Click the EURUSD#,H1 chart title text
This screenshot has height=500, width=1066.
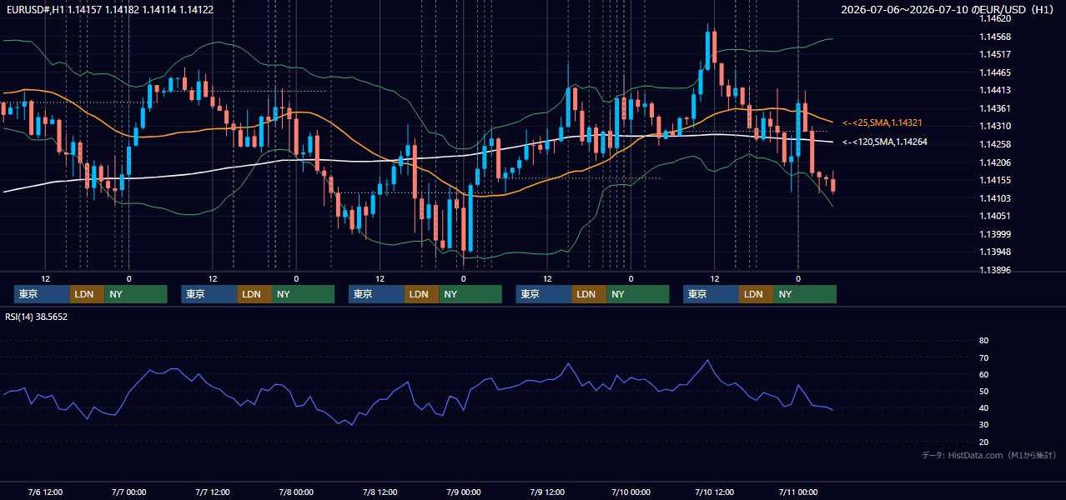(109, 9)
